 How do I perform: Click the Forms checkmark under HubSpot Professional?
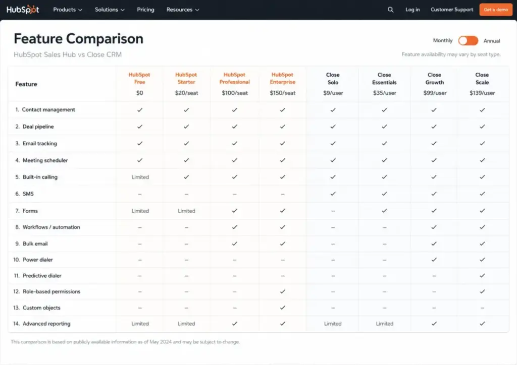[234, 211]
